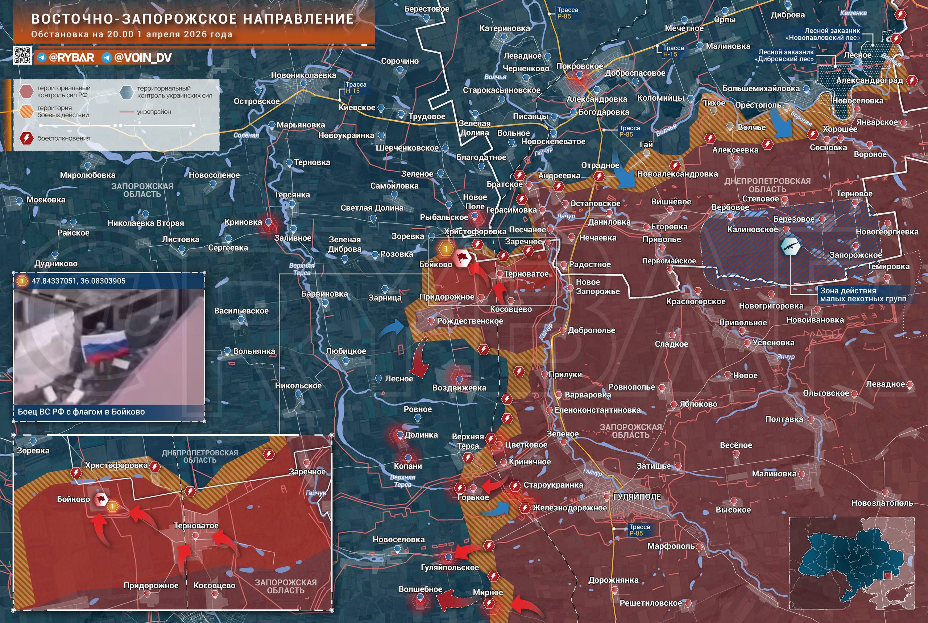This screenshot has width=928, height=623.
Task: Open the @RYBAR channel link
Action: tap(71, 58)
